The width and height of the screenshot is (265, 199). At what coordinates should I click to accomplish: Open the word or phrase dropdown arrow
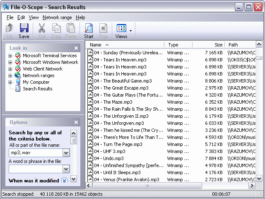66,169
